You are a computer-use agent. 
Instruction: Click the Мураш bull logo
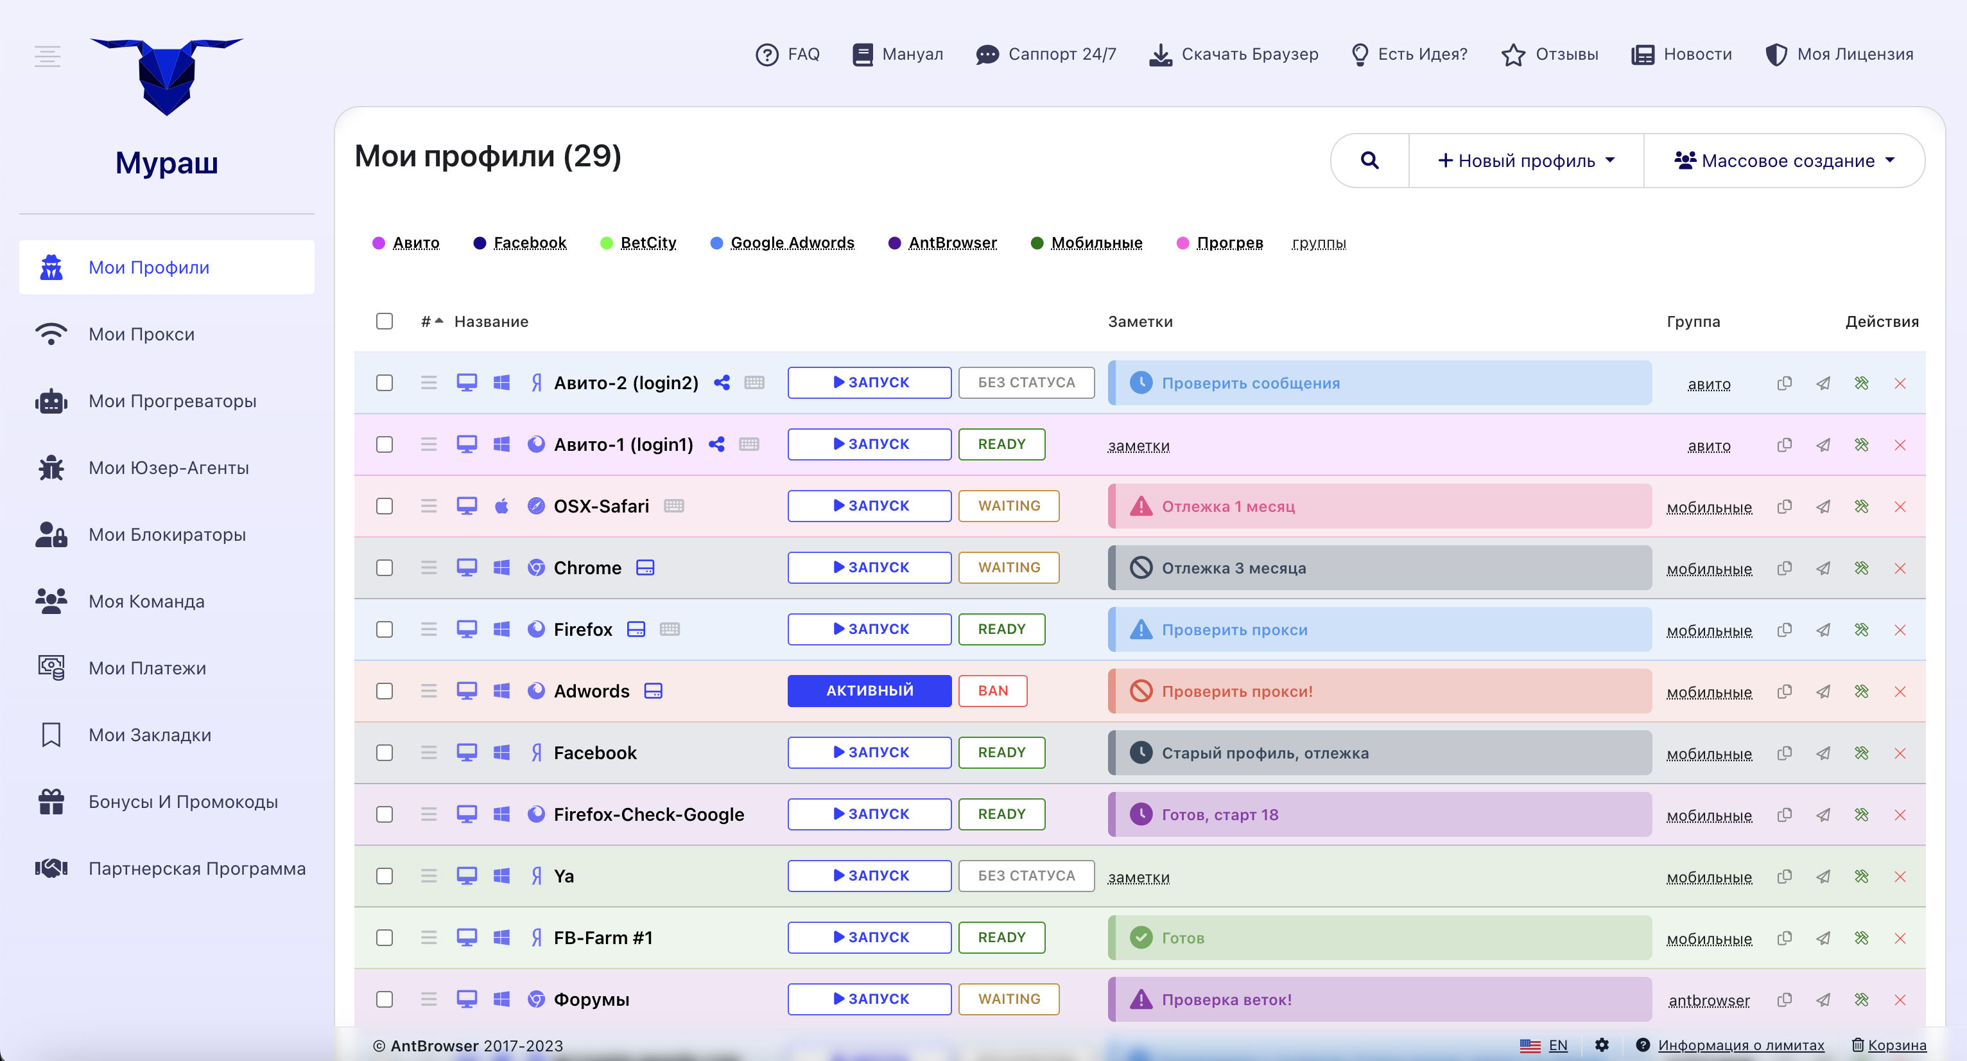[x=166, y=76]
